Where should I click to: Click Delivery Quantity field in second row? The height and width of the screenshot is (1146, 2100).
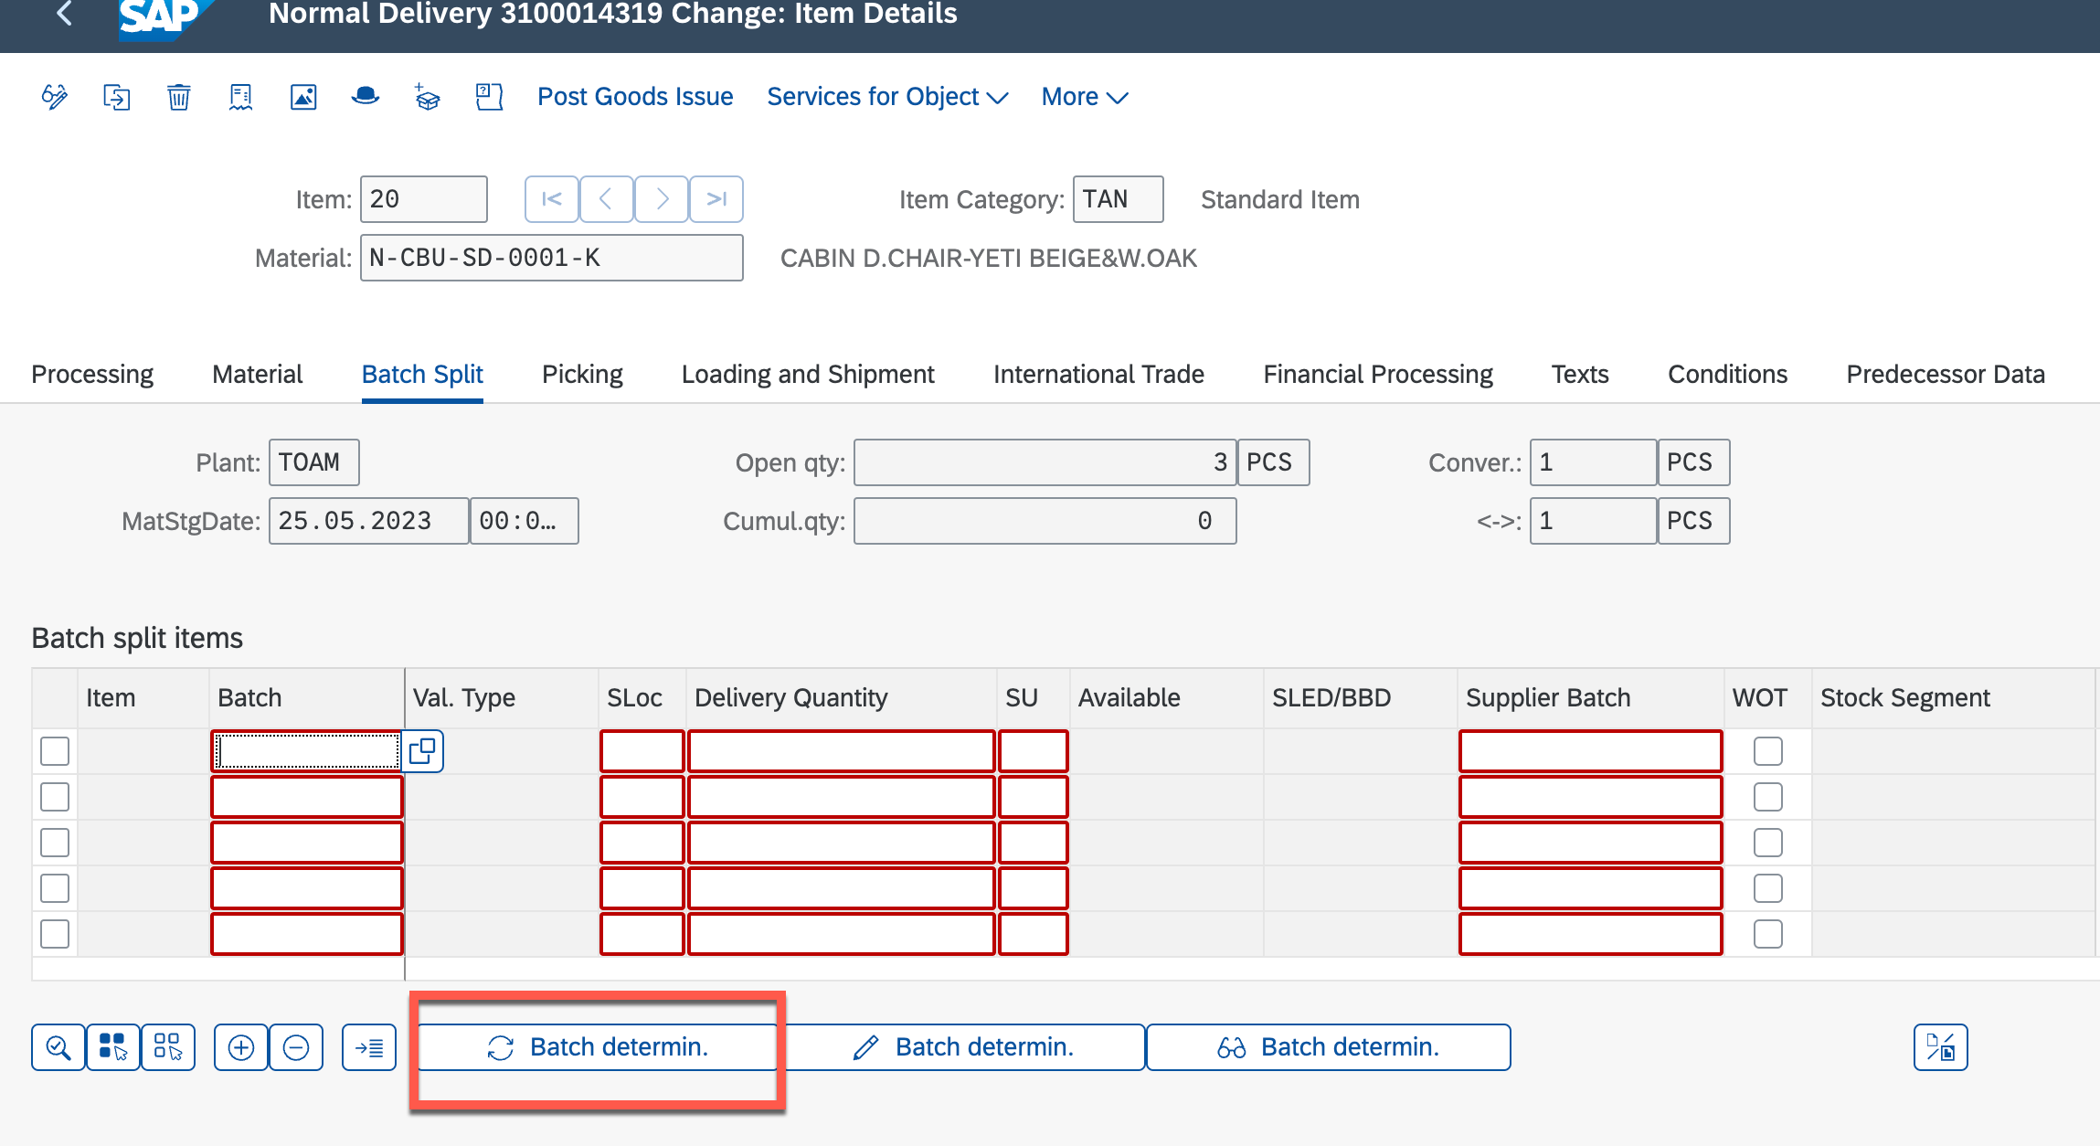(841, 797)
